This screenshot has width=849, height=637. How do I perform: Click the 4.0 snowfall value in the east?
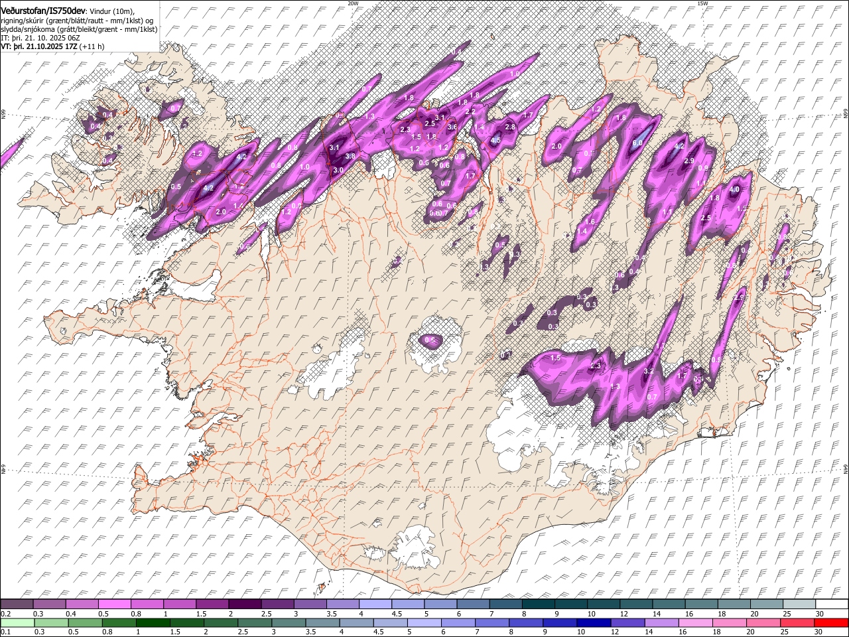pos(734,189)
